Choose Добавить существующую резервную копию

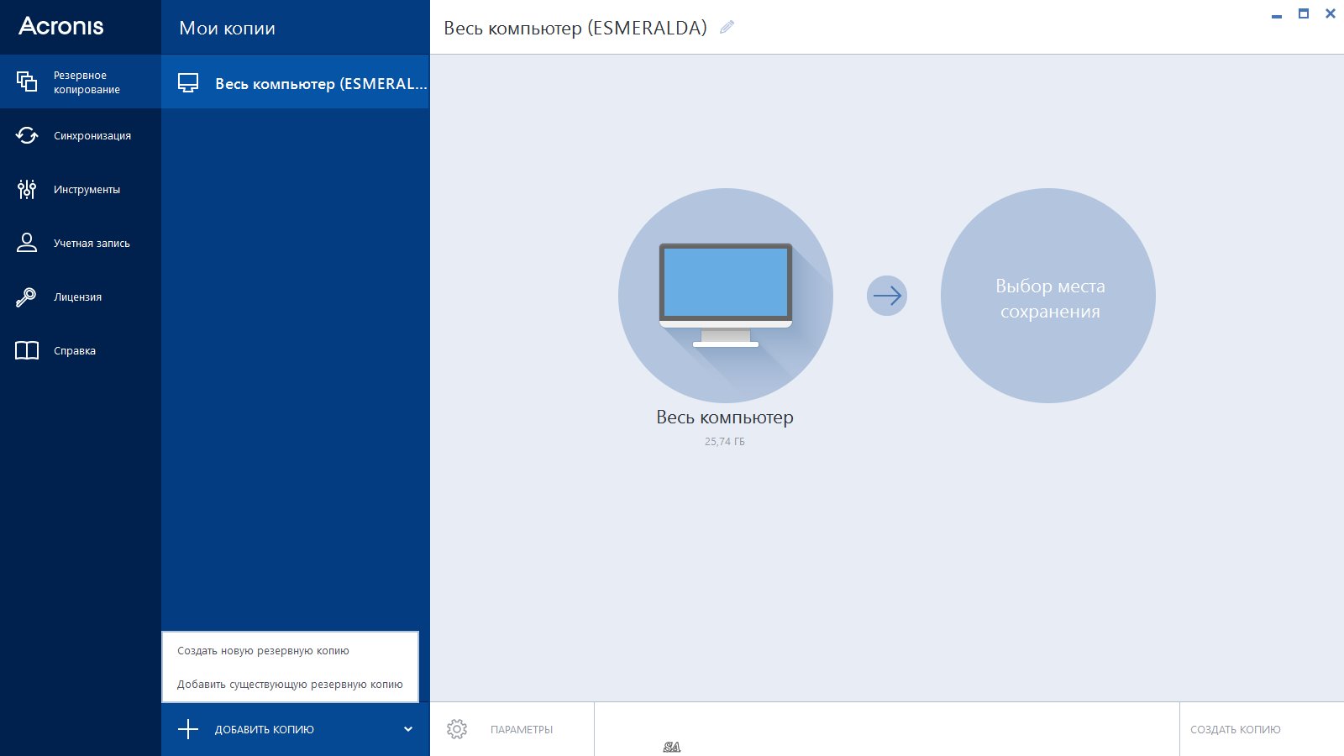click(x=290, y=685)
